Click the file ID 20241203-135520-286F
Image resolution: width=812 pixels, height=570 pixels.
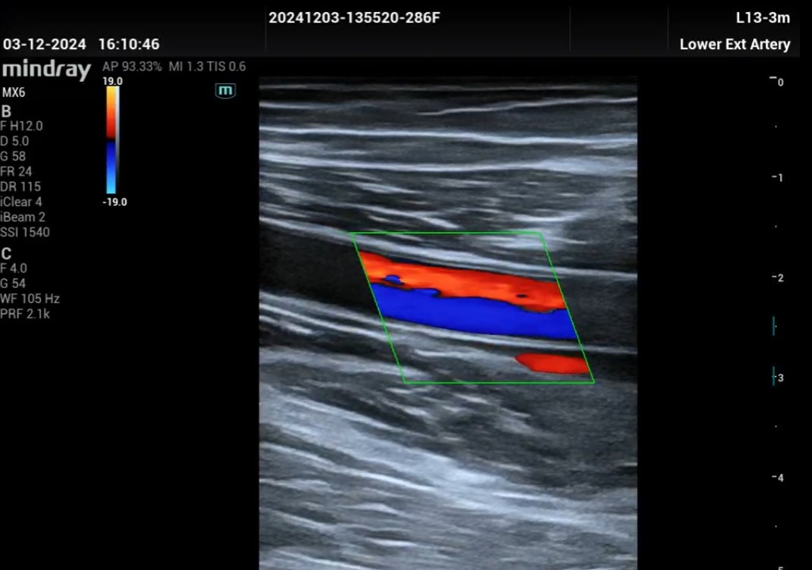click(354, 18)
